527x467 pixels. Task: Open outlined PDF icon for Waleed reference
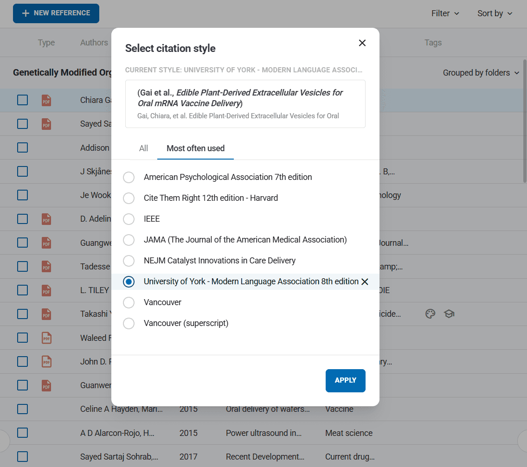point(46,338)
